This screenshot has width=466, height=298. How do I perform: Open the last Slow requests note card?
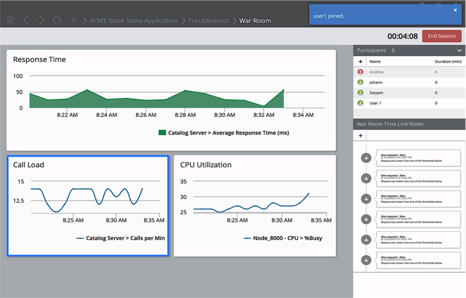coord(418,260)
